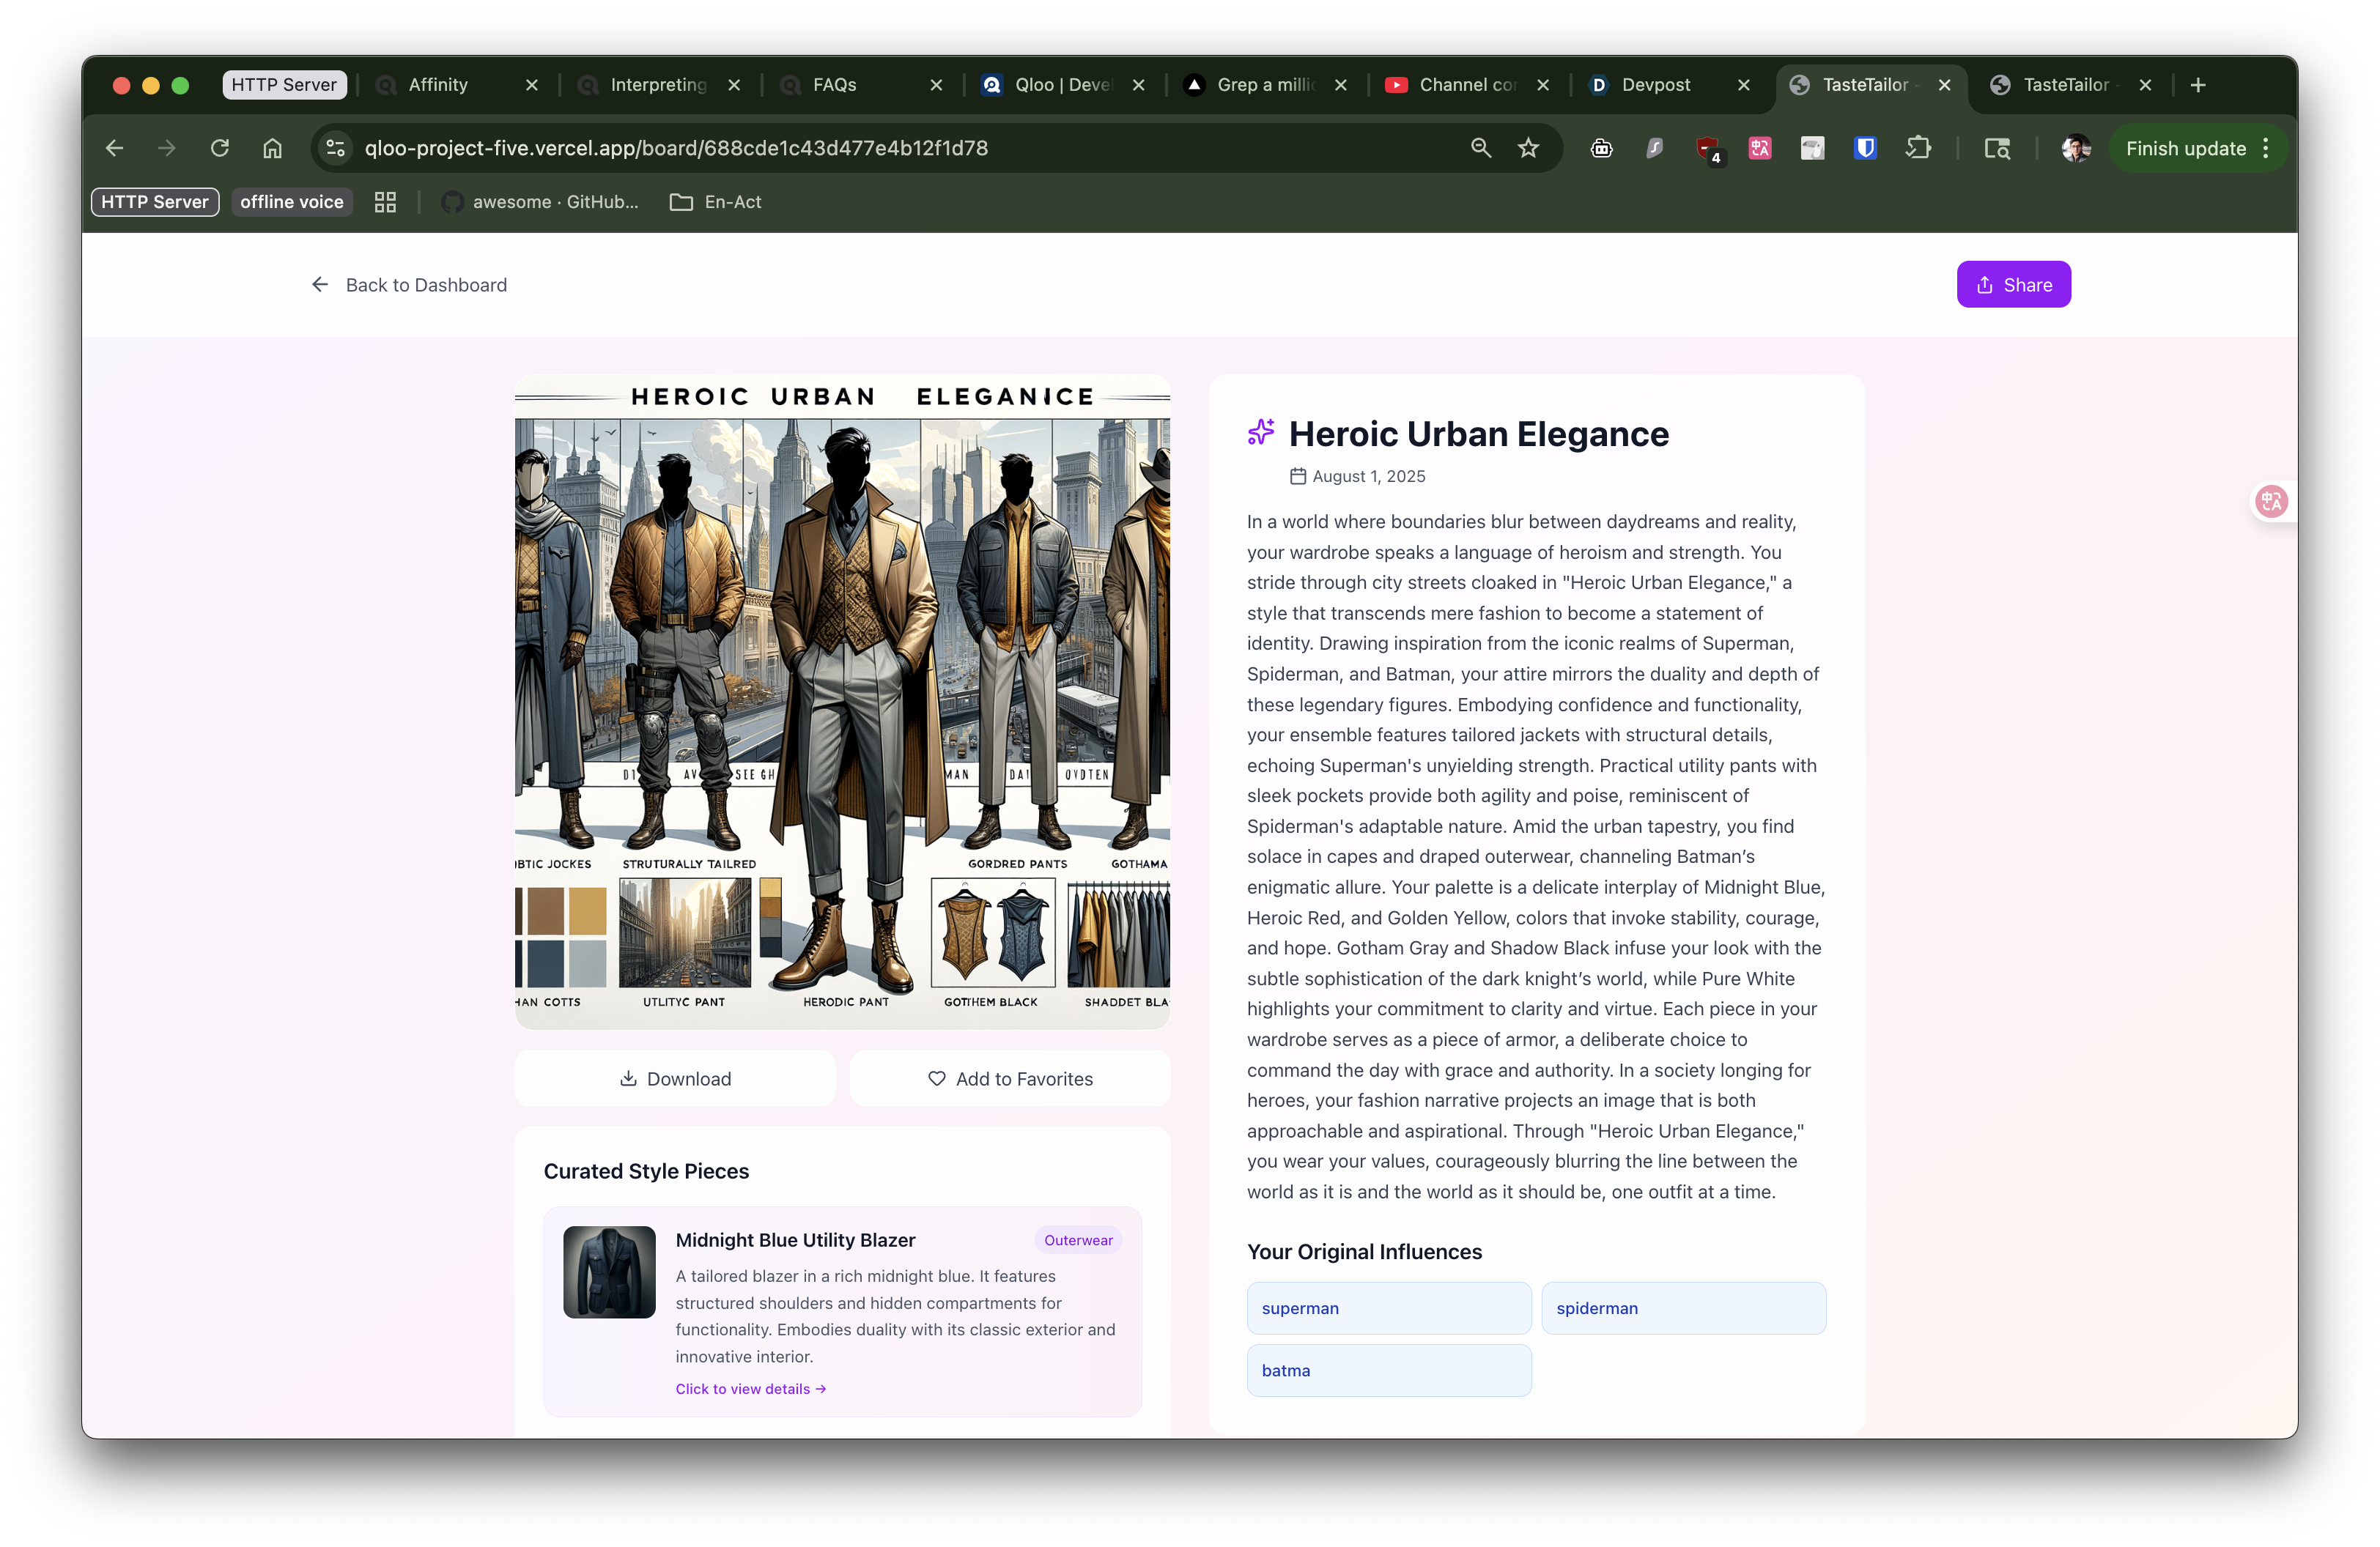Open the En-Act bookmarks folder
2380x1547 pixels.
[x=716, y=202]
